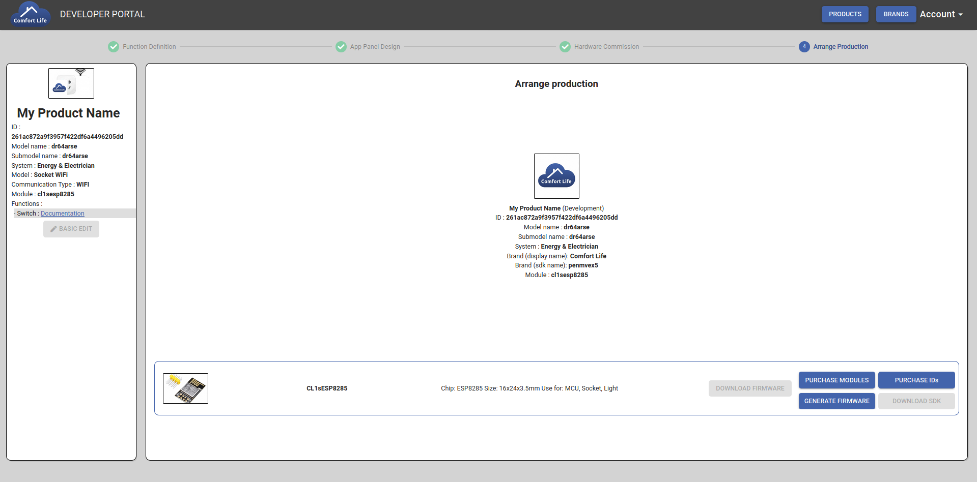Click the Comfort Life logo in header
The width and height of the screenshot is (977, 482).
30,14
